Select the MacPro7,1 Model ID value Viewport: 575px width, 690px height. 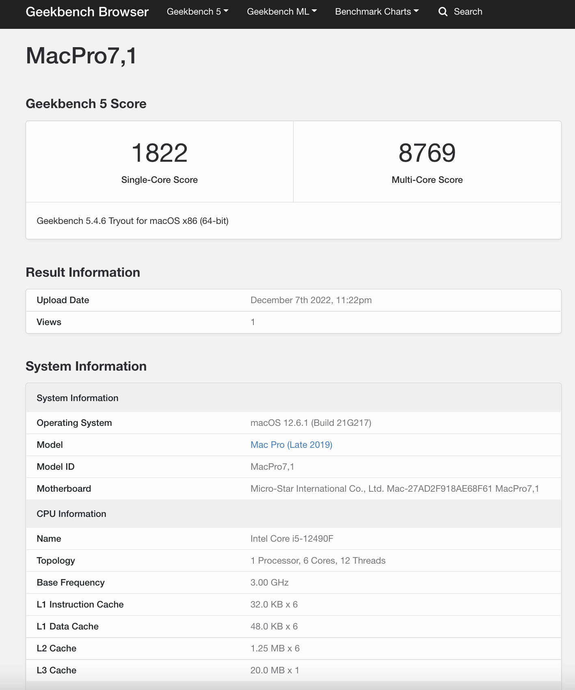click(272, 467)
